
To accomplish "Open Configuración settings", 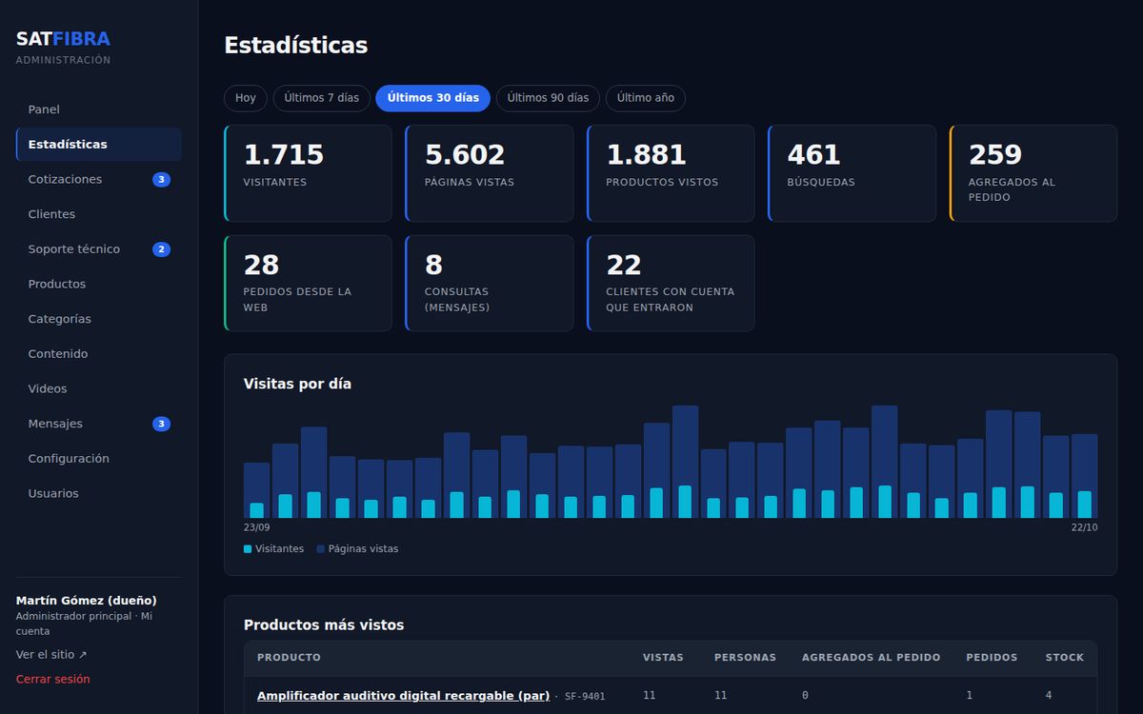I will coord(99,459).
